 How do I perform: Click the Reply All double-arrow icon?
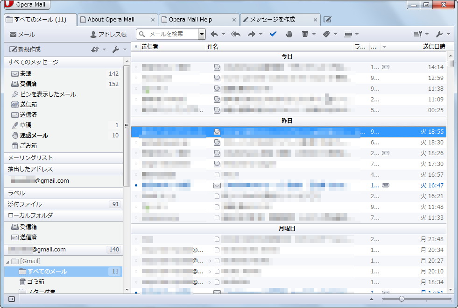[235, 34]
